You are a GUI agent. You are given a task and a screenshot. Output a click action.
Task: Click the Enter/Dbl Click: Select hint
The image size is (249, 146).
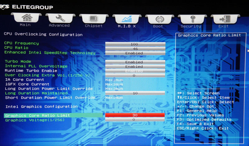point(205,102)
